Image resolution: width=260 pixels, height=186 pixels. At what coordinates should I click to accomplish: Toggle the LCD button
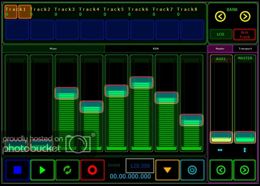point(221,34)
